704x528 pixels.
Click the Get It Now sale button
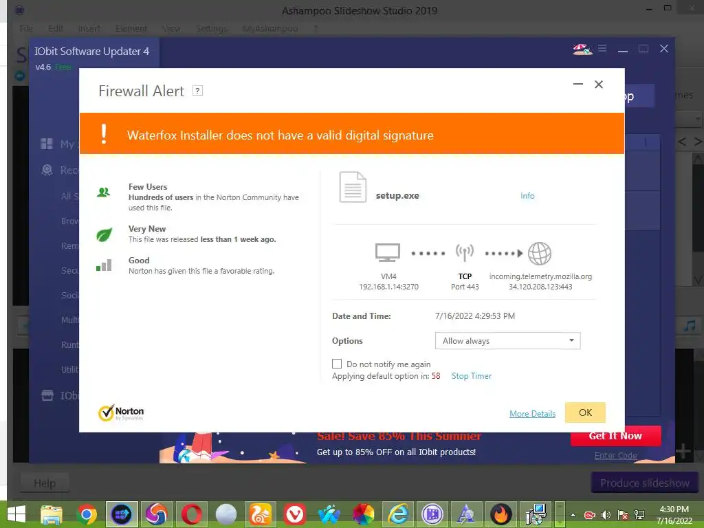pos(615,436)
